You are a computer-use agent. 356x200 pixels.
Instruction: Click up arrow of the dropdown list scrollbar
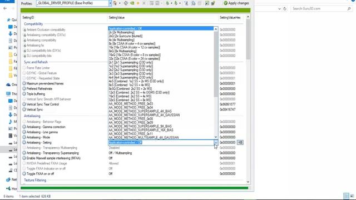click(x=216, y=29)
